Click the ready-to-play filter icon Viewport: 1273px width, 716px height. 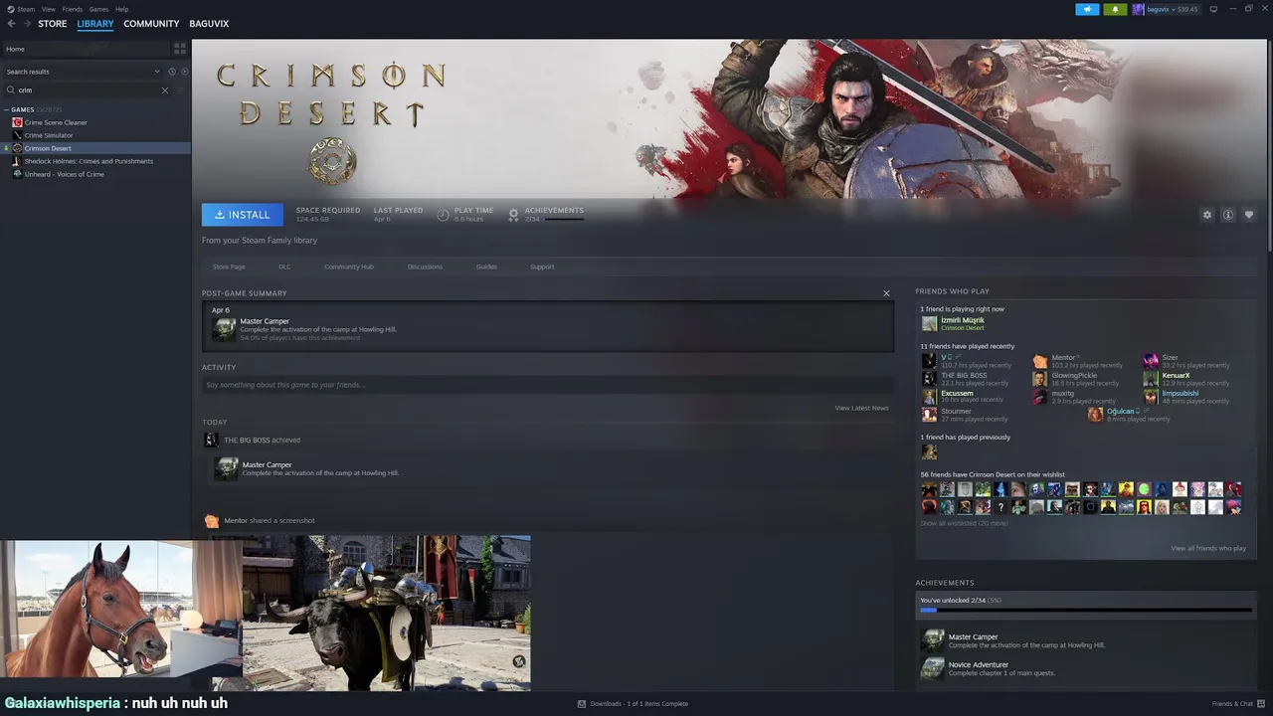tap(183, 72)
